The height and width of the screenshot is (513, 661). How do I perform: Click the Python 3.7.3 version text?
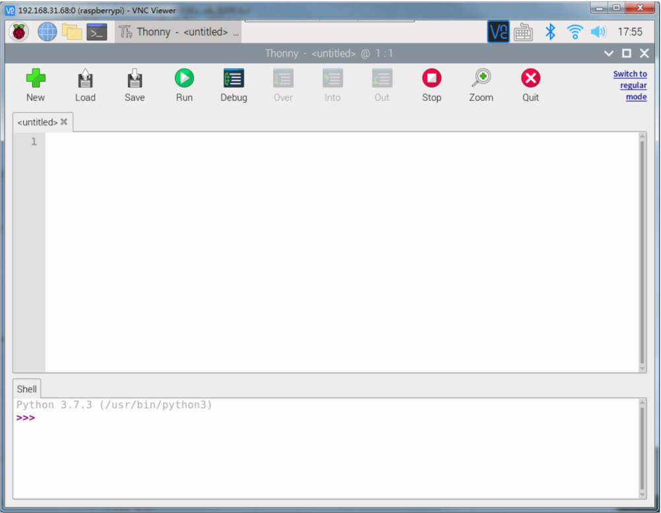click(x=114, y=405)
